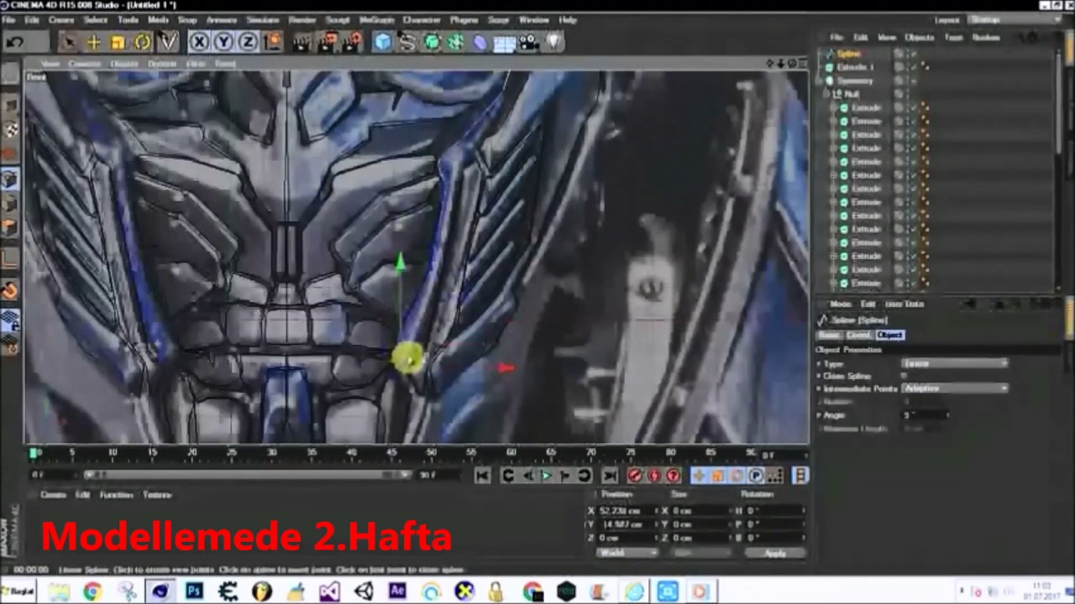
Task: Open viewport Cameras menu
Action: click(x=84, y=64)
